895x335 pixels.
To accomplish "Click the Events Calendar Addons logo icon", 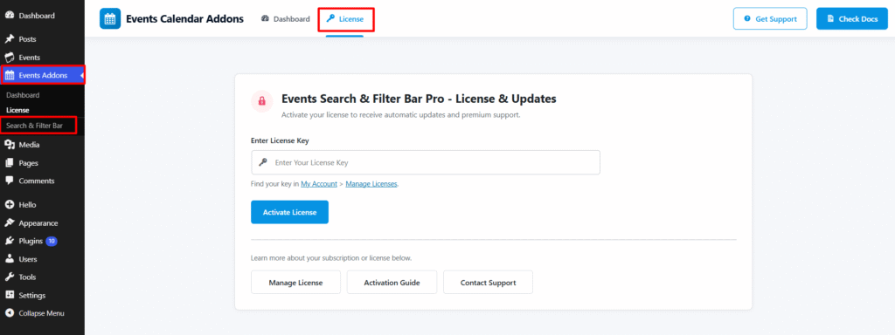I will 110,19.
